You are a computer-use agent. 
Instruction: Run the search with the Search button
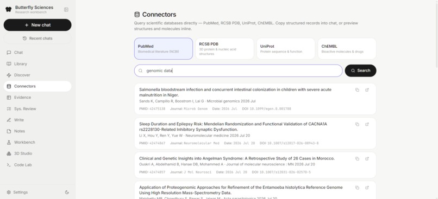pyautogui.click(x=361, y=71)
